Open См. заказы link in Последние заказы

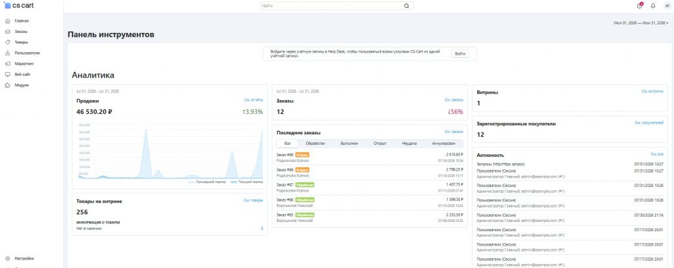coord(454,132)
